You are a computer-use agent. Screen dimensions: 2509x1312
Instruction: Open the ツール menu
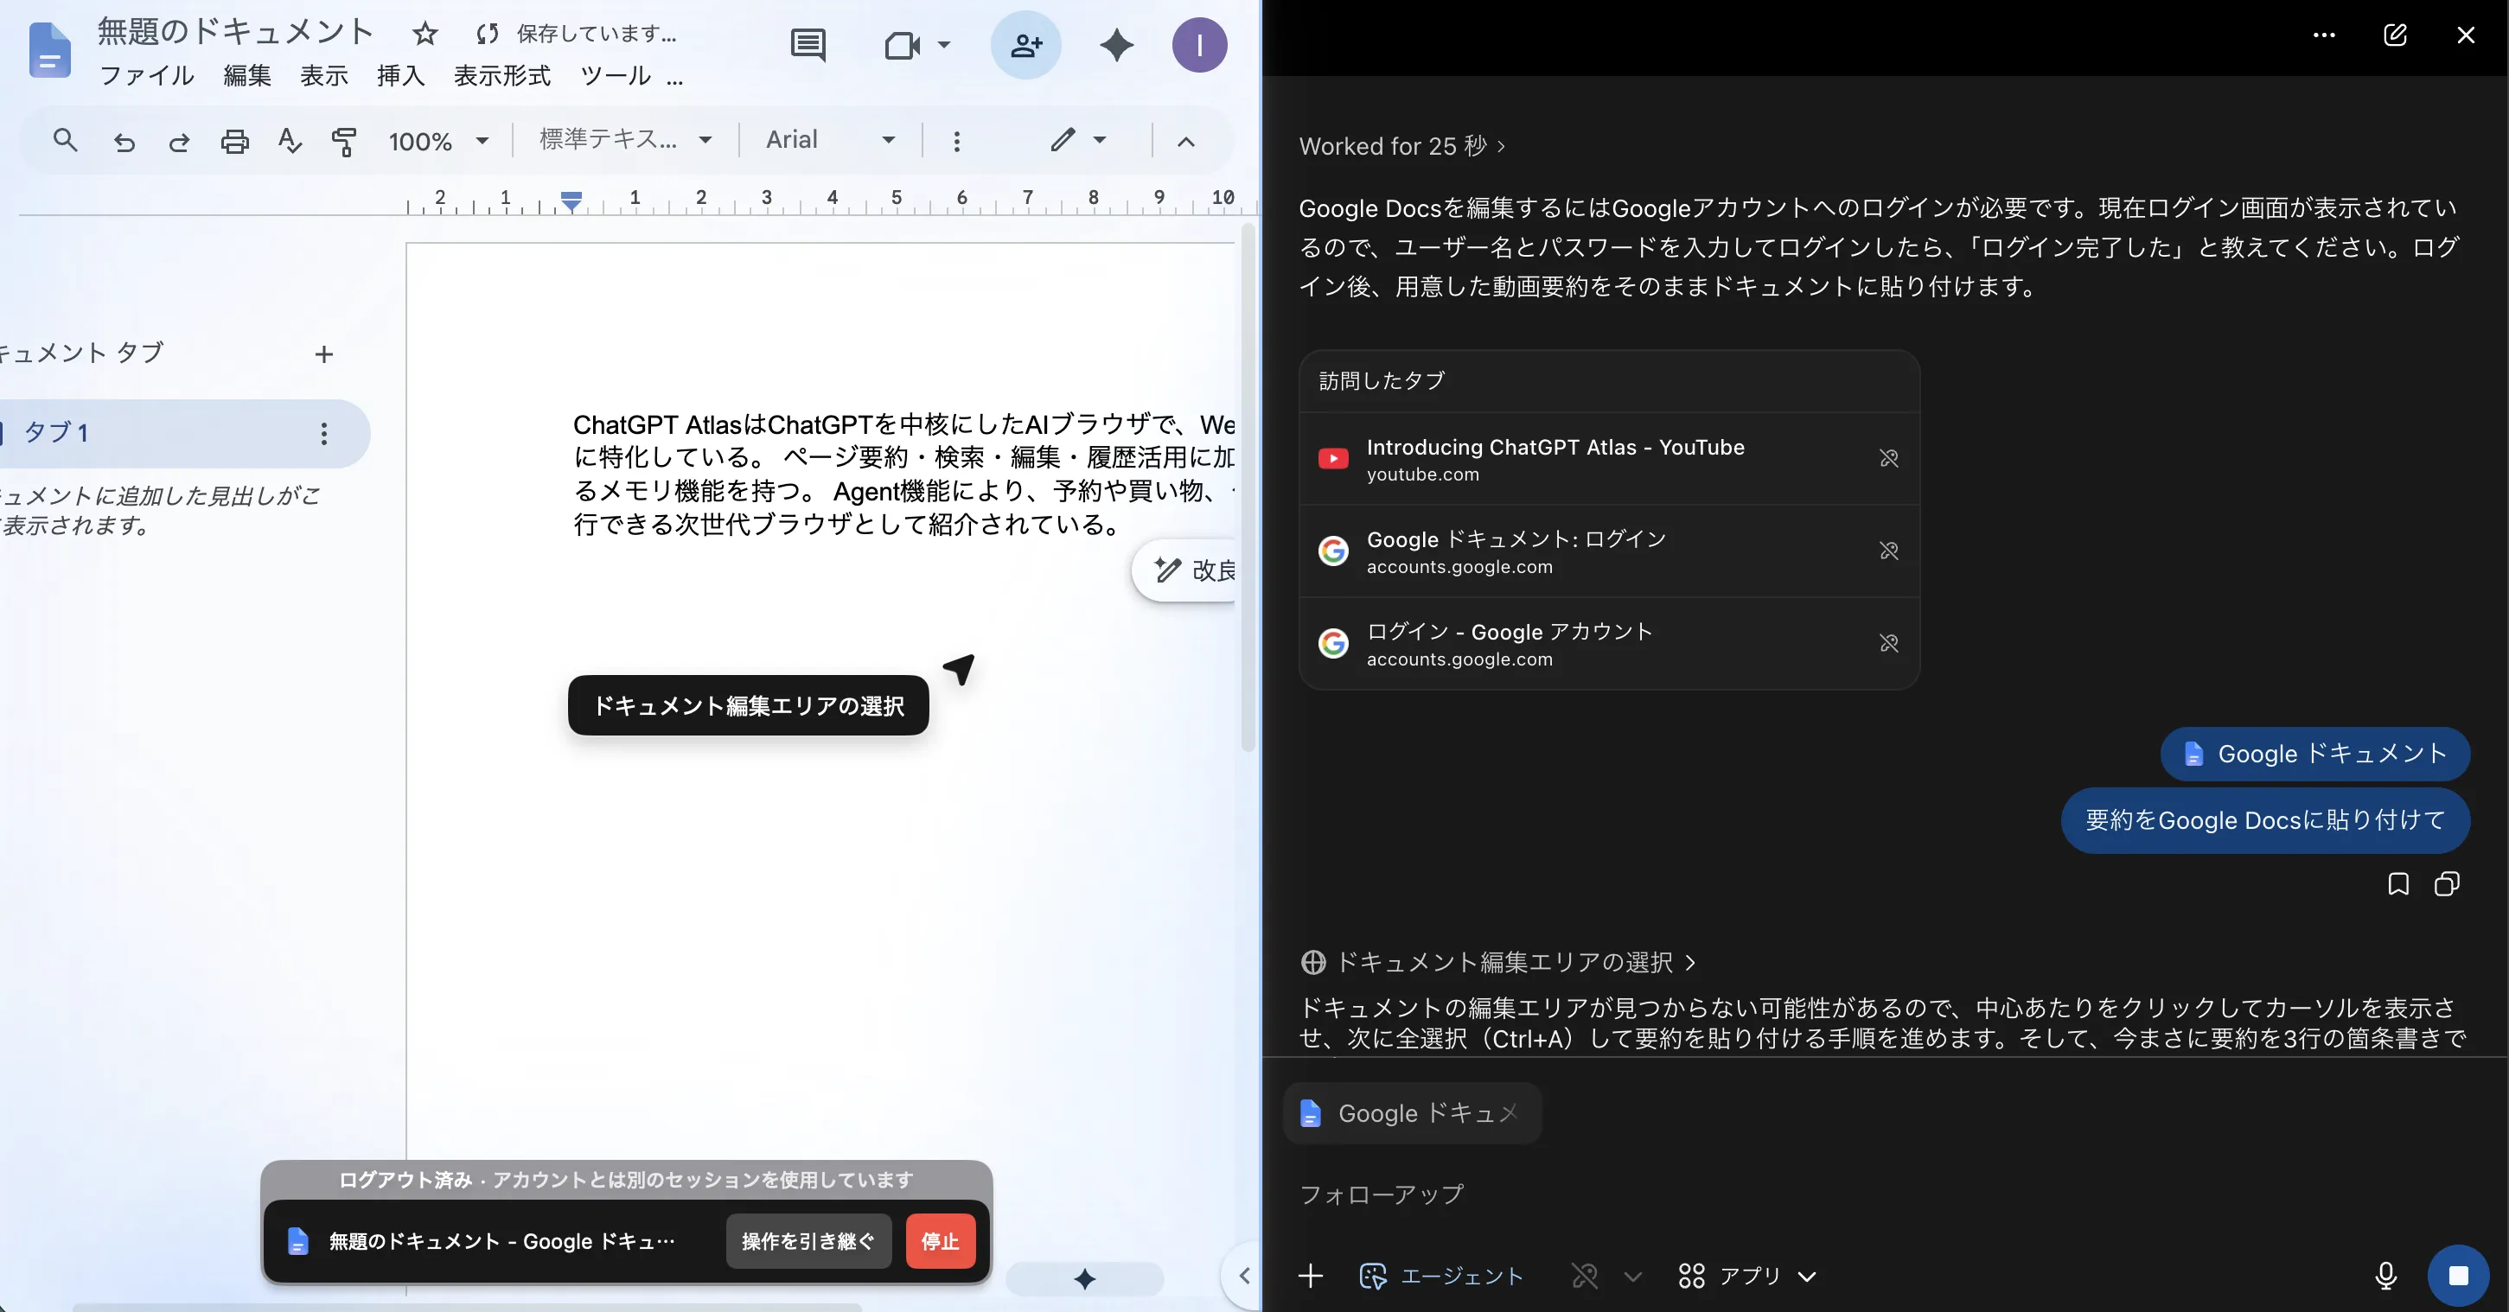coord(616,76)
